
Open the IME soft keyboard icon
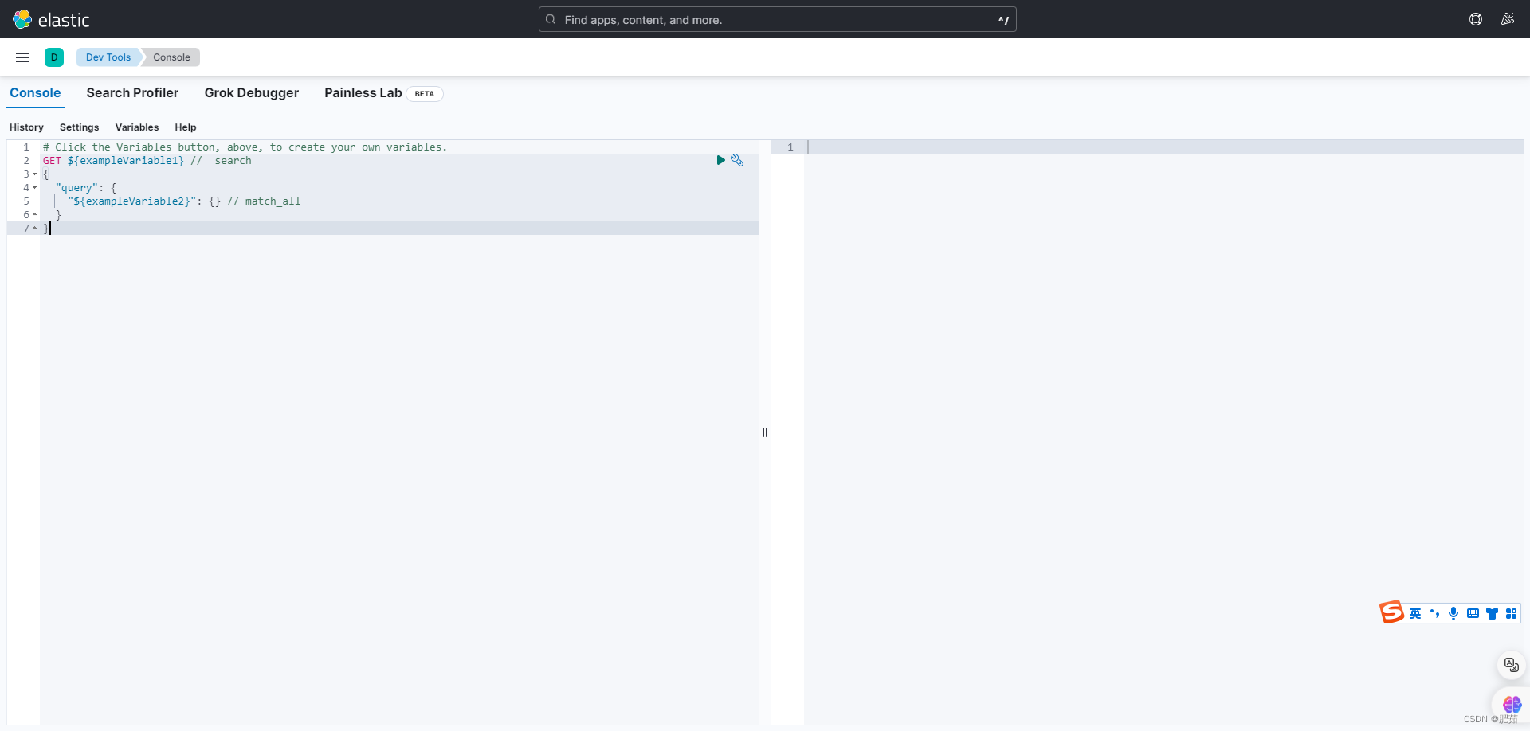[1473, 613]
